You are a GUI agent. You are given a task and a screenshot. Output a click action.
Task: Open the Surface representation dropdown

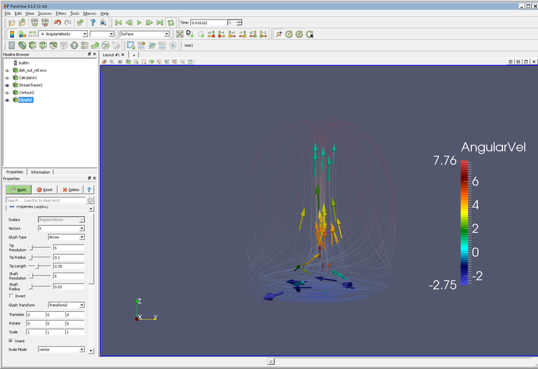145,34
